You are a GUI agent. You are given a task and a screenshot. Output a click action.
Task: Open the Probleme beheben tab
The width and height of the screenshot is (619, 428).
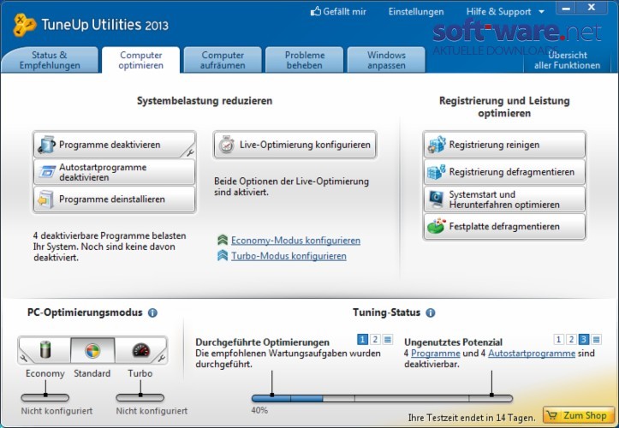point(305,60)
